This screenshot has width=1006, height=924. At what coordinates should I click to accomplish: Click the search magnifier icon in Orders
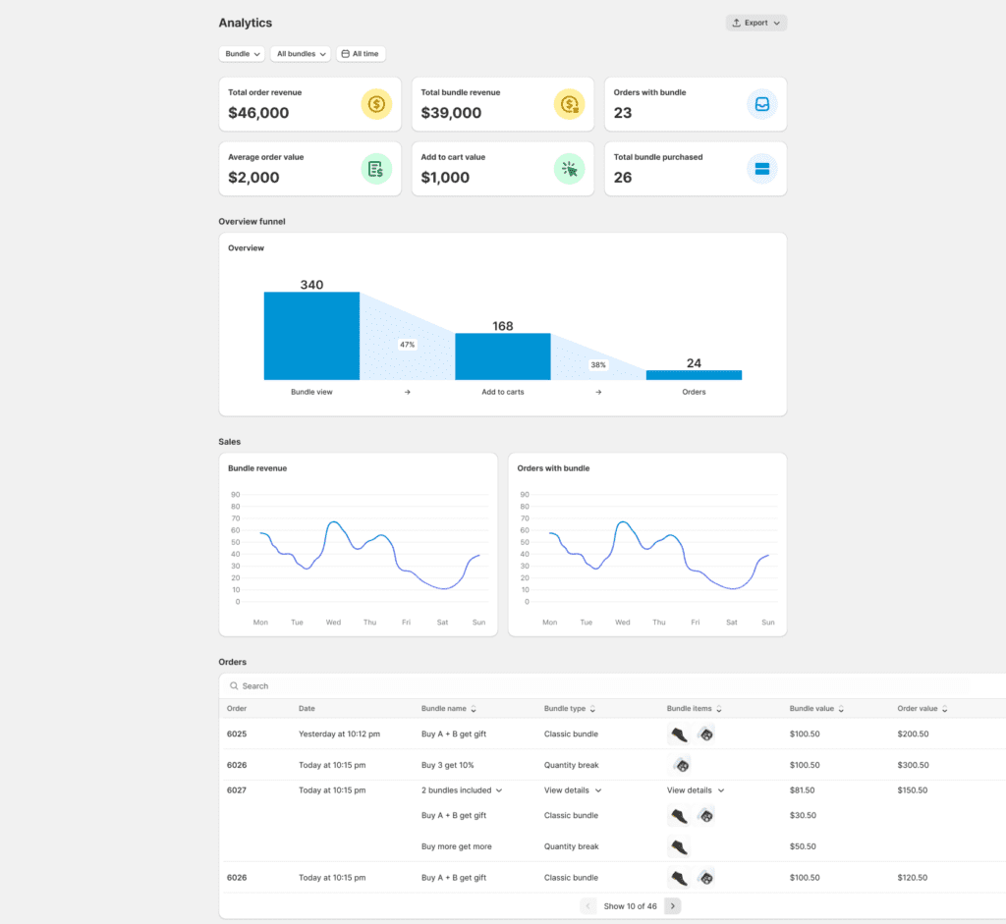pyautogui.click(x=234, y=686)
